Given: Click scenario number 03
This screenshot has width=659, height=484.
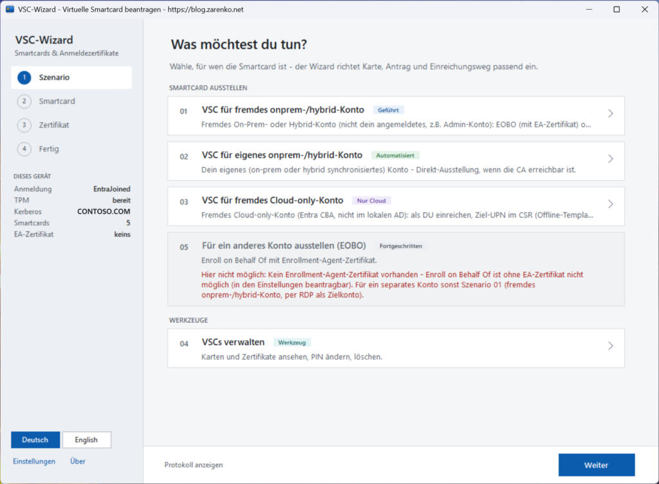Looking at the screenshot, I should point(184,202).
